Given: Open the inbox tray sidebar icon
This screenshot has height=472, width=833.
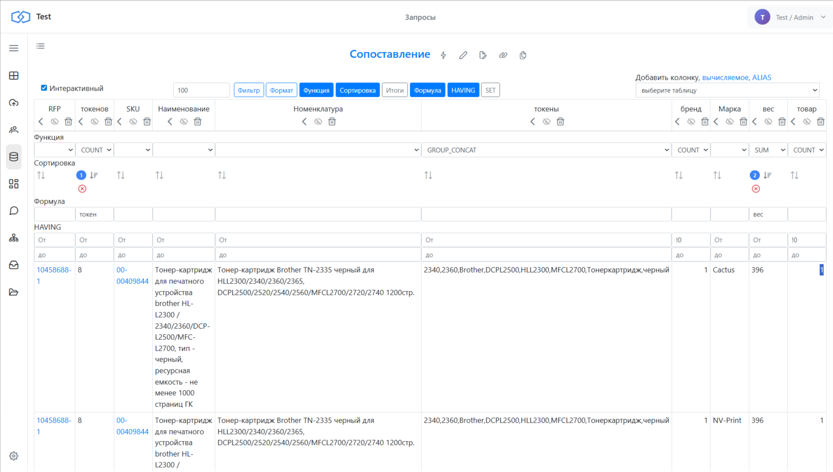Looking at the screenshot, I should (x=14, y=265).
